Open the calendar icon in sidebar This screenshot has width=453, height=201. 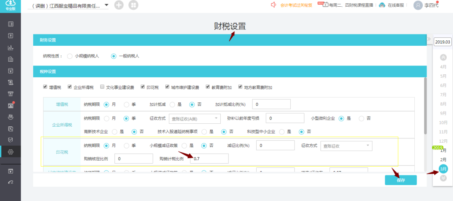10,70
